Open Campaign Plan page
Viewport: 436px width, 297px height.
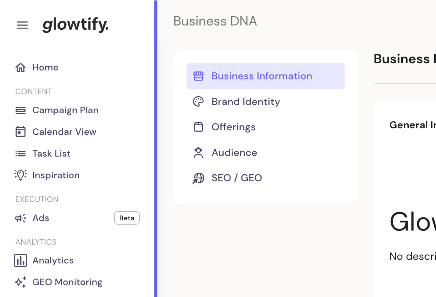tap(65, 110)
